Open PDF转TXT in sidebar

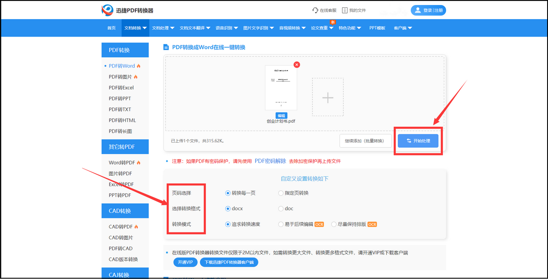120,109
